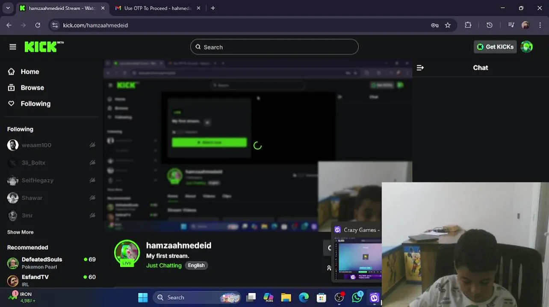Screen dimensions: 549x307
Task: Bookmark this page with the star
Action: click(x=448, y=25)
